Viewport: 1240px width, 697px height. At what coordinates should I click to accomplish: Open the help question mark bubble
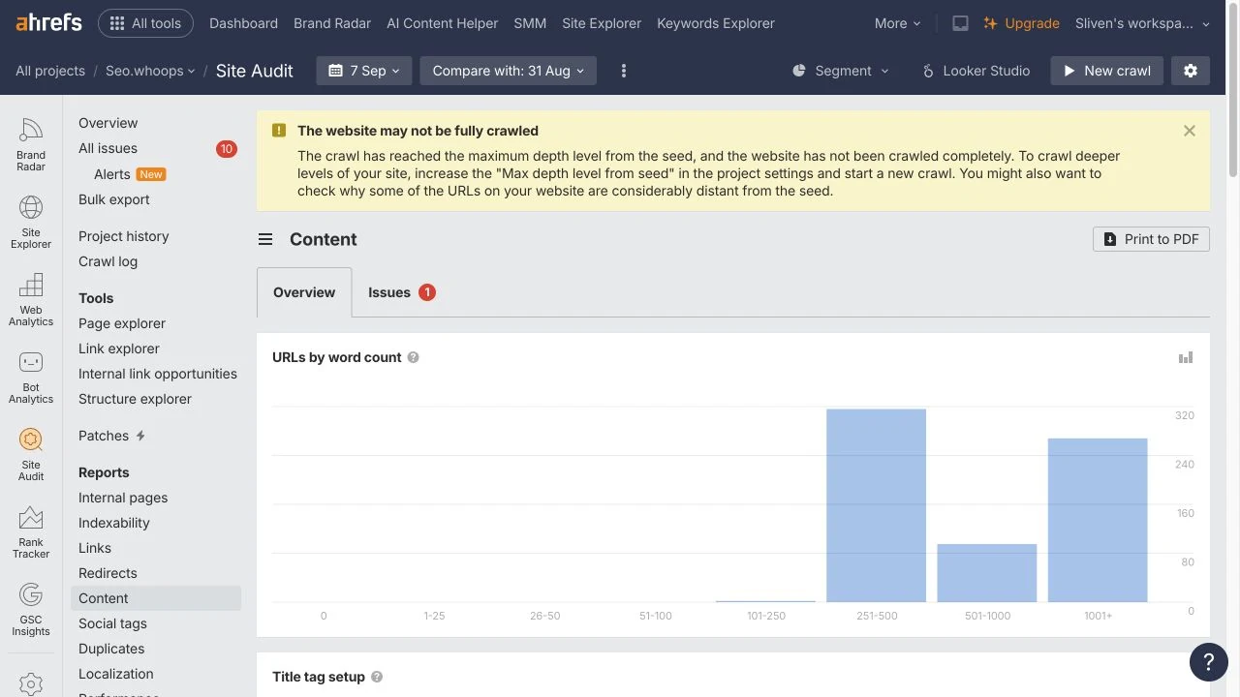click(1208, 662)
